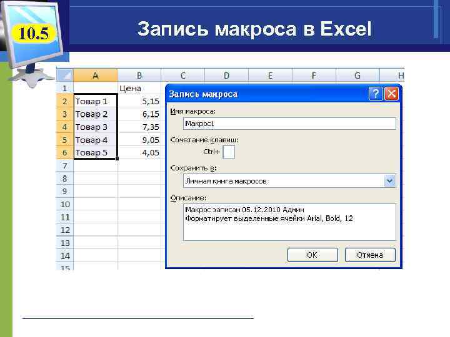450x337 pixels.
Task: Select column D header
Action: [226, 76]
